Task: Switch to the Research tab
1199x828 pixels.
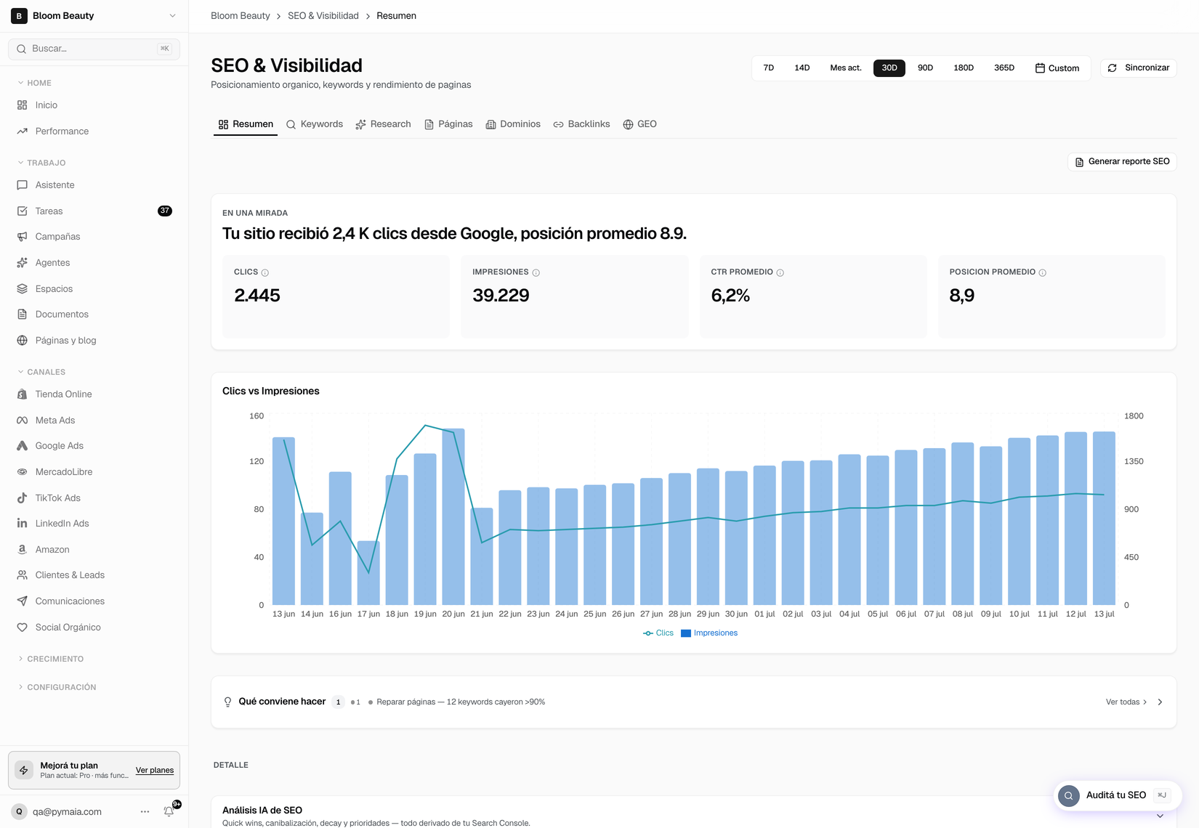Action: [383, 124]
